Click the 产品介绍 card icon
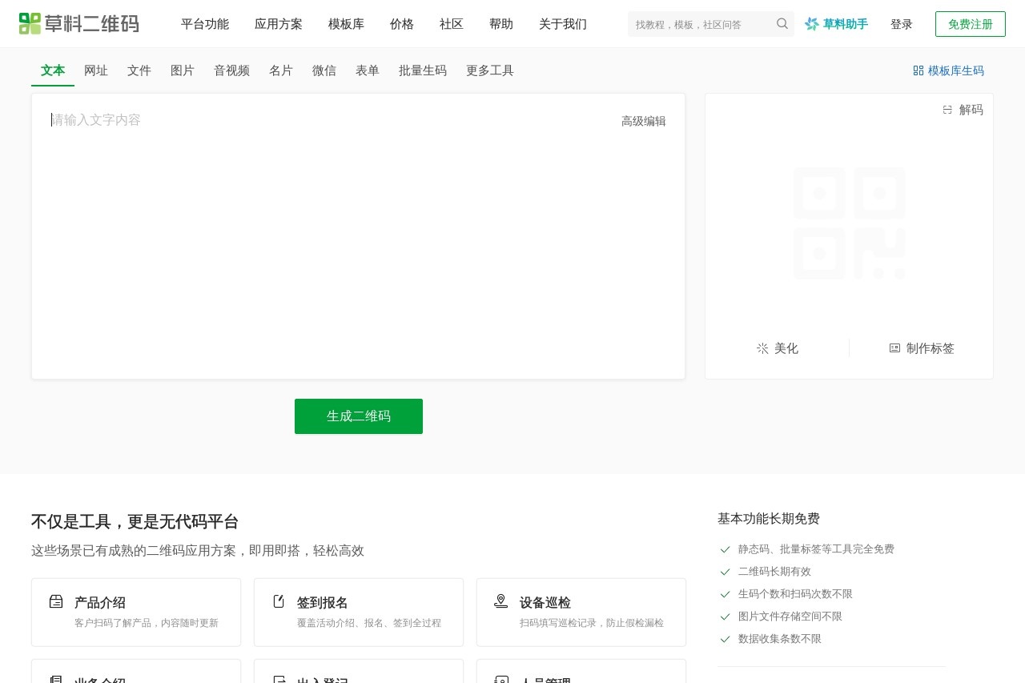This screenshot has width=1025, height=683. point(56,601)
